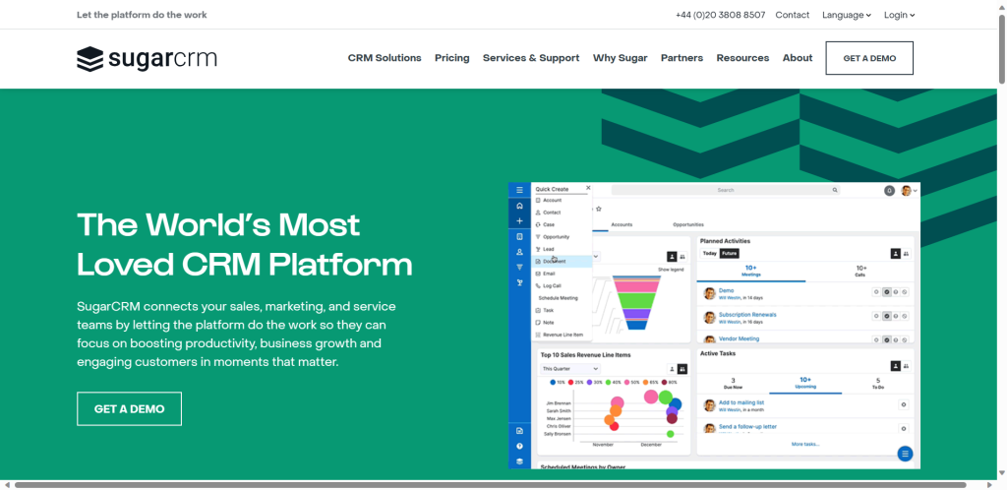Viewport: 1007px width, 490px height.
Task: Click the SugarCRM logo
Action: [147, 58]
